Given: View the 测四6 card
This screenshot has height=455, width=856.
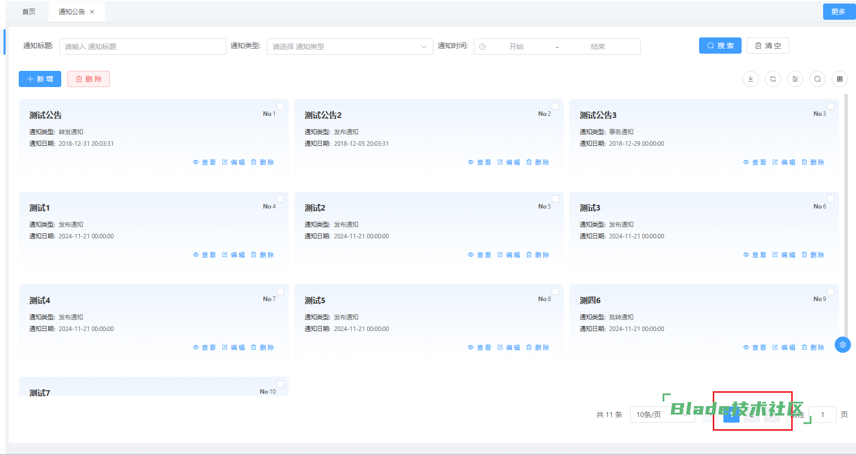Looking at the screenshot, I should tap(755, 348).
